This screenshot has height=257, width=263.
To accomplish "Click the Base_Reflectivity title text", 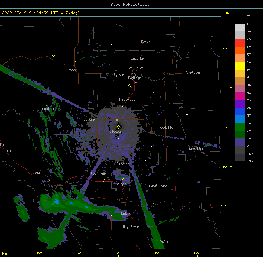I will pyautogui.click(x=131, y=5).
